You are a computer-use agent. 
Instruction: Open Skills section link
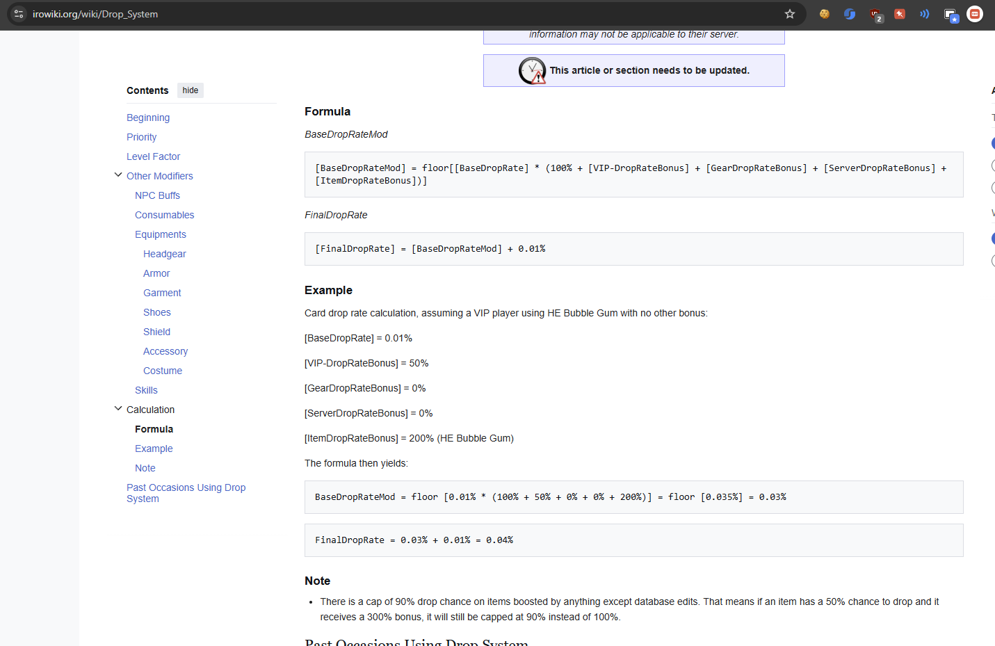[146, 390]
